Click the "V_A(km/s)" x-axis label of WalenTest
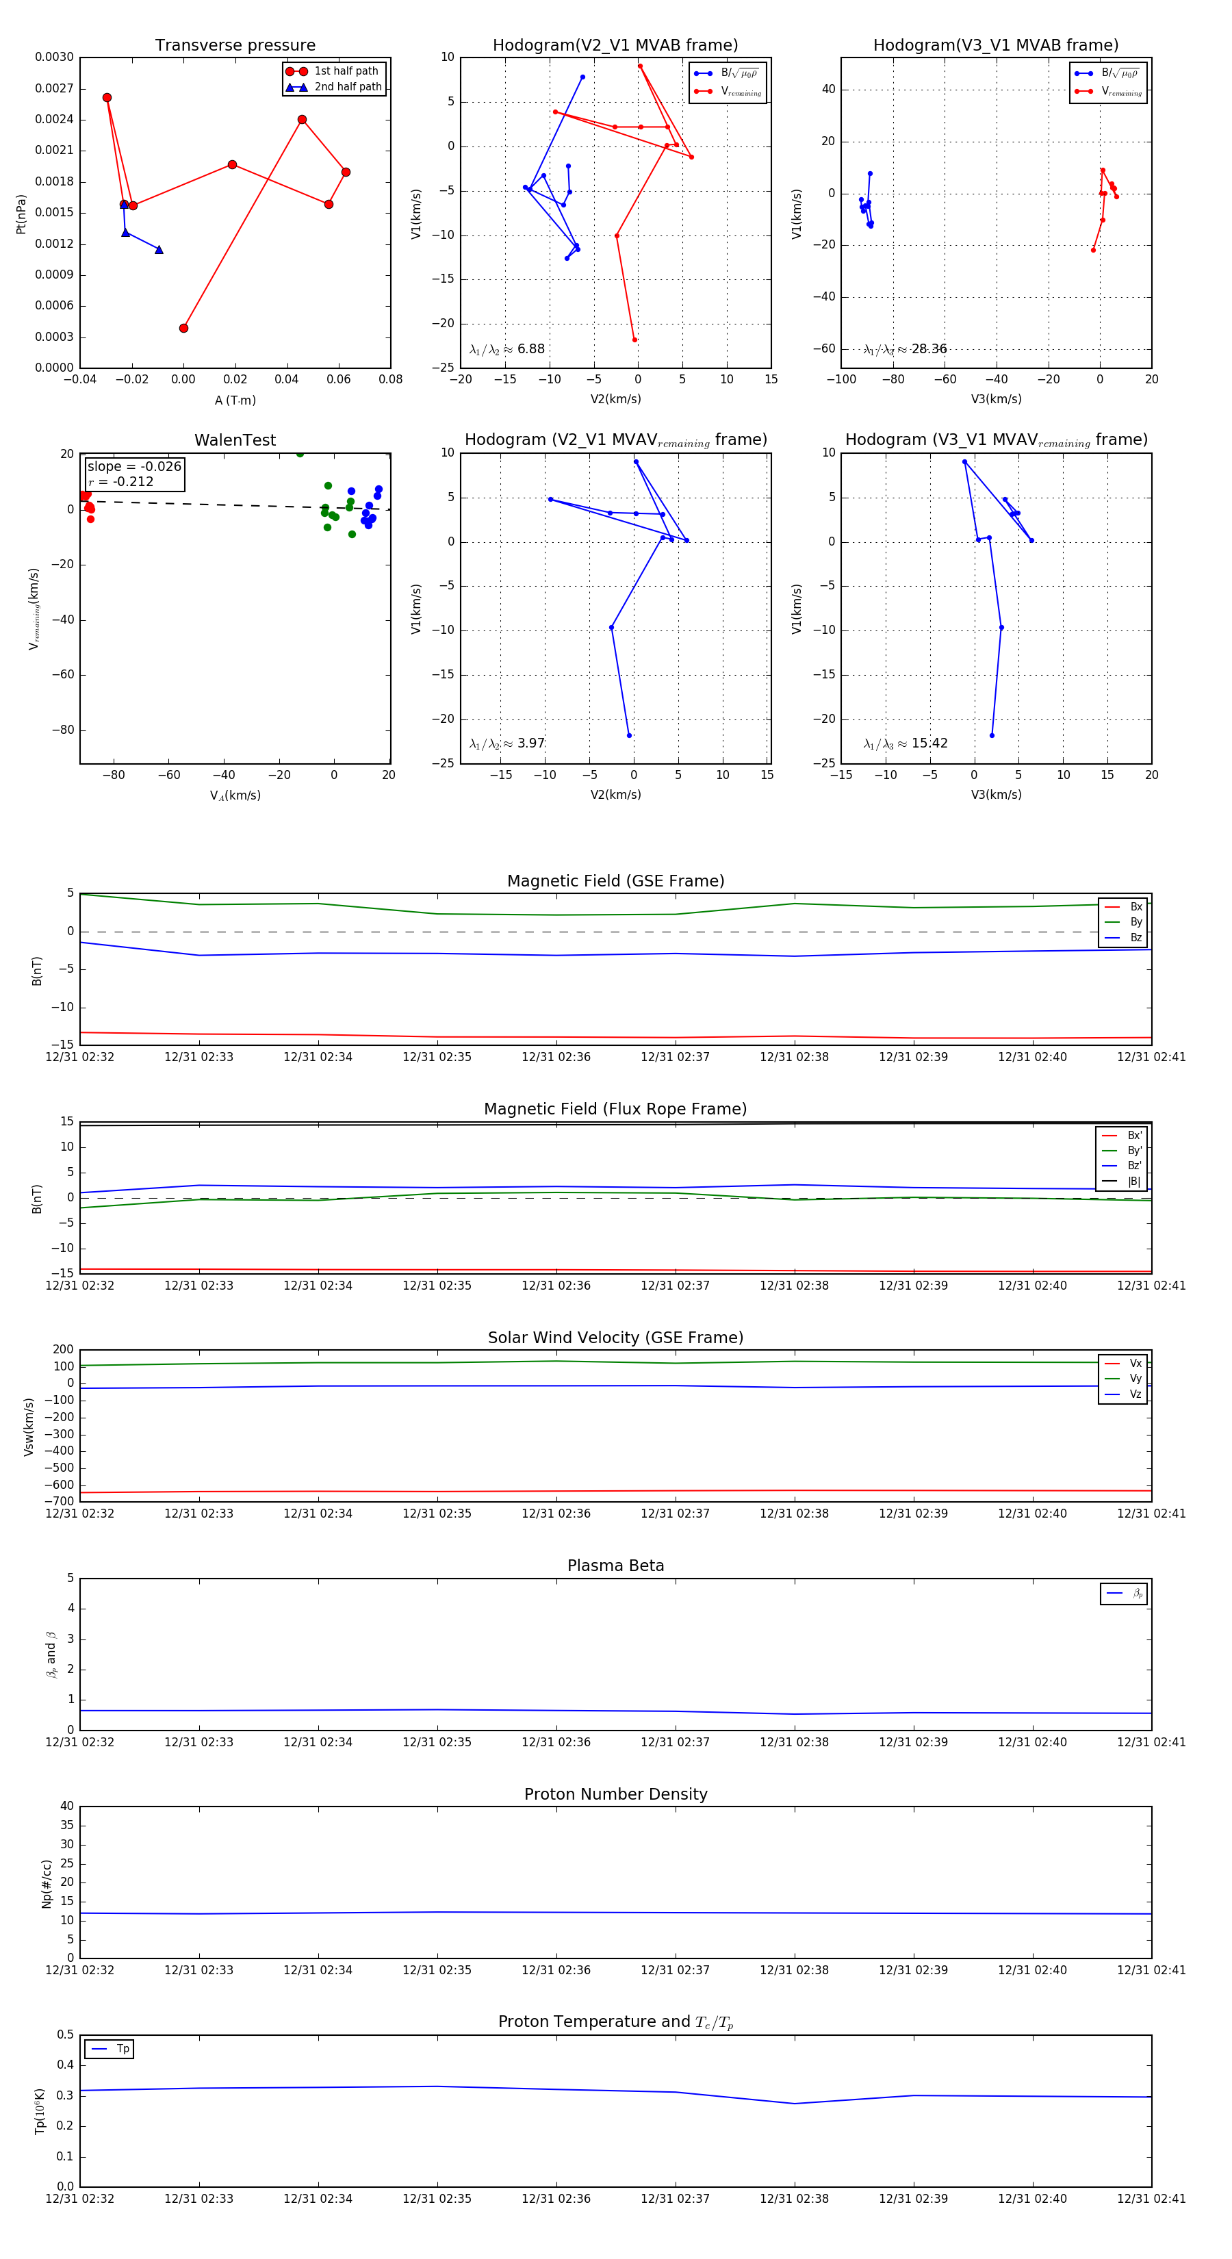Screen dimensions: 1232x2259 235,795
